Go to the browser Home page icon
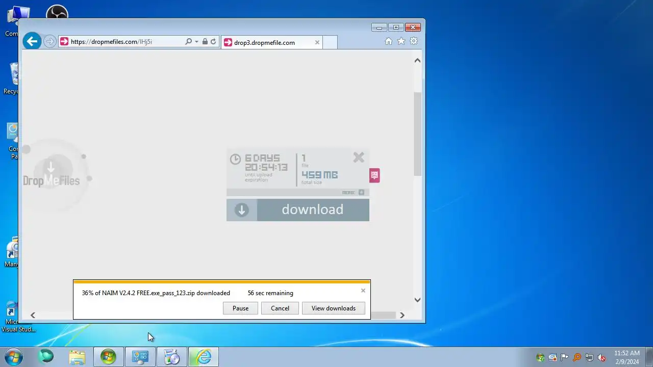The image size is (653, 367). 389,41
